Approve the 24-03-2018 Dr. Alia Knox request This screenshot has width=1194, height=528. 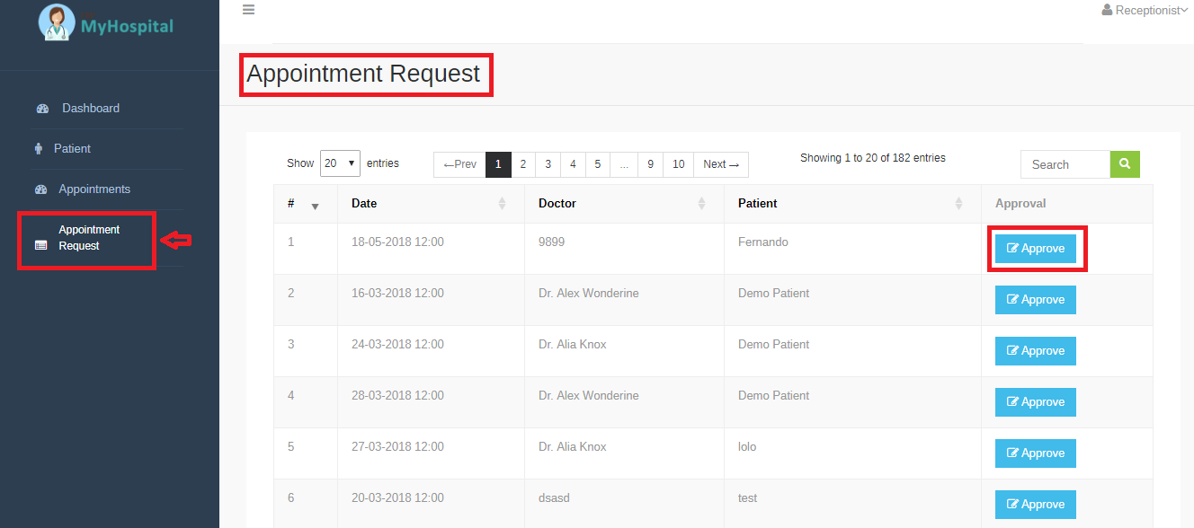pyautogui.click(x=1036, y=351)
